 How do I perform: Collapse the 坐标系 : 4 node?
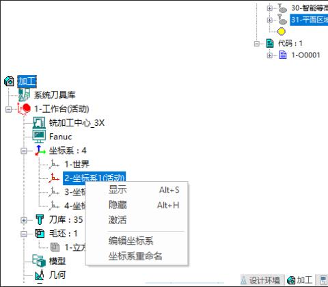point(24,151)
